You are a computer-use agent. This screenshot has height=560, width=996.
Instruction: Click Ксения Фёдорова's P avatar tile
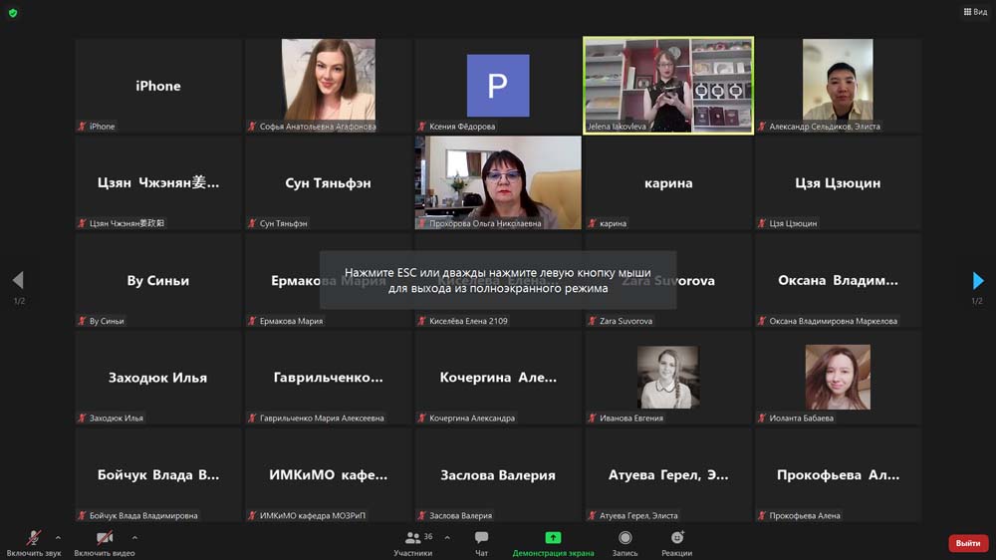[498, 85]
